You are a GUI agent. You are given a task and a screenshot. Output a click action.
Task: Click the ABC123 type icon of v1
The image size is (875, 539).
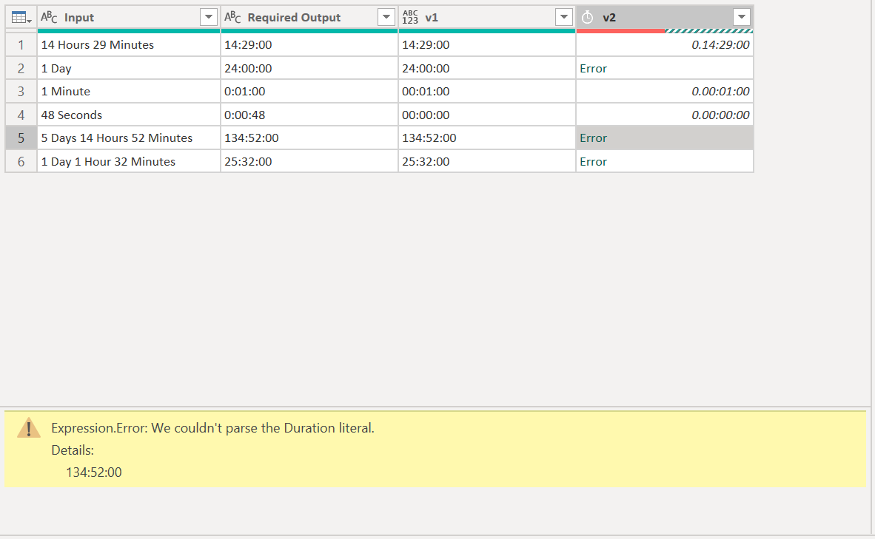[410, 17]
